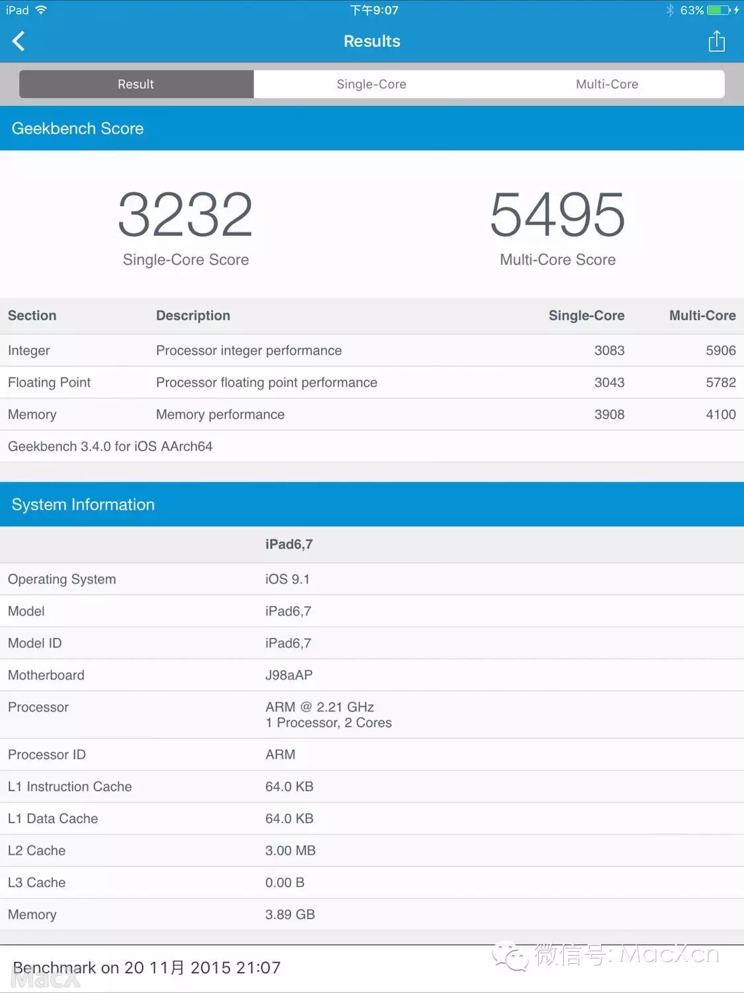This screenshot has width=744, height=993.
Task: Tap the 0.00 B value
Action: [285, 882]
